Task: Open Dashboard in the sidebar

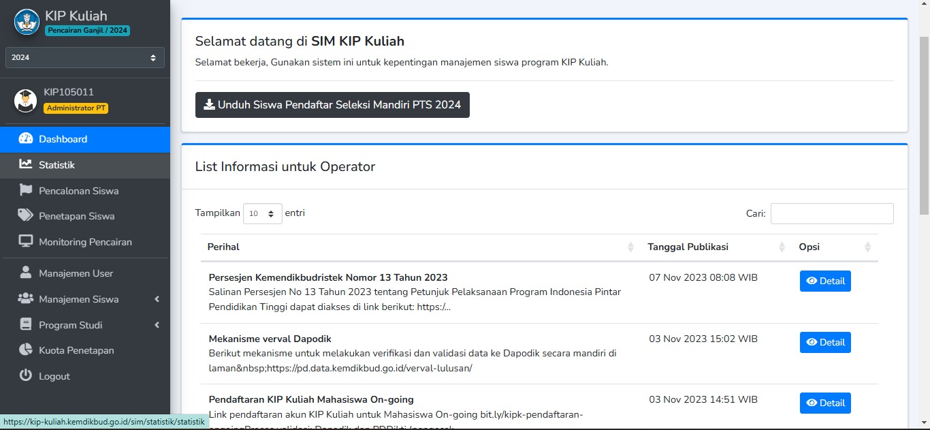Action: pyautogui.click(x=85, y=139)
